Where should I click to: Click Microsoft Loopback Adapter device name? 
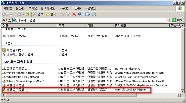(x=130, y=89)
